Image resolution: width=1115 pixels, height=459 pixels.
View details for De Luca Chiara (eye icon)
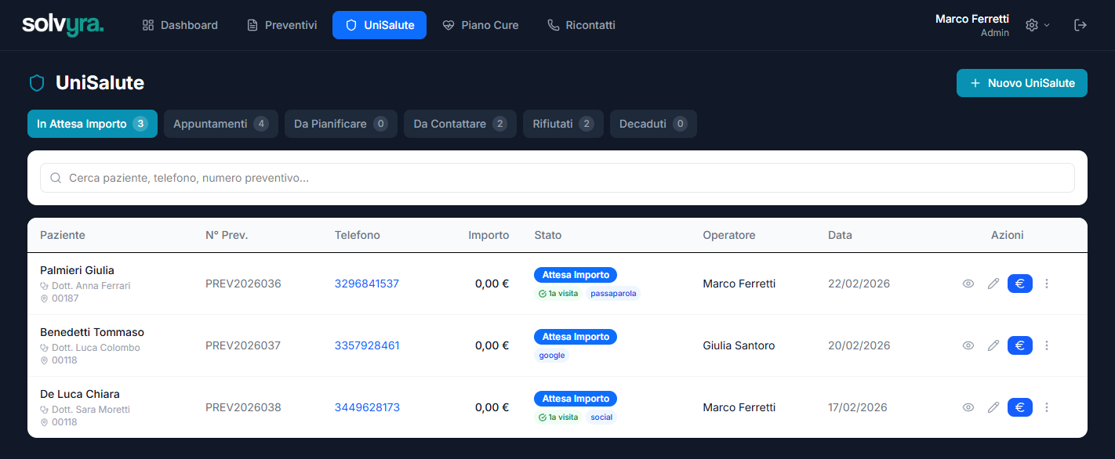tap(968, 407)
